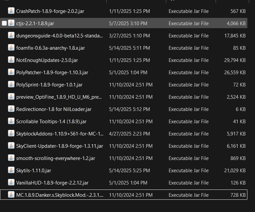Image resolution: width=255 pixels, height=212 pixels.
Task: Select the file foamfix-0.6.3a-anarchy-1.8.x.jar
Action: click(x=50, y=48)
